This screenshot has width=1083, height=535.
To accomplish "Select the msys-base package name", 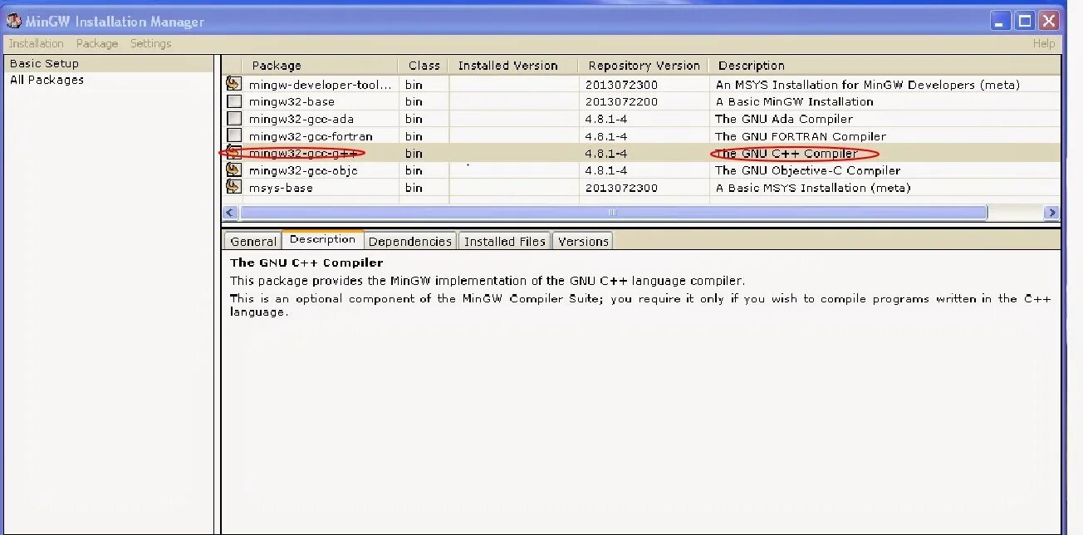I will click(x=281, y=188).
